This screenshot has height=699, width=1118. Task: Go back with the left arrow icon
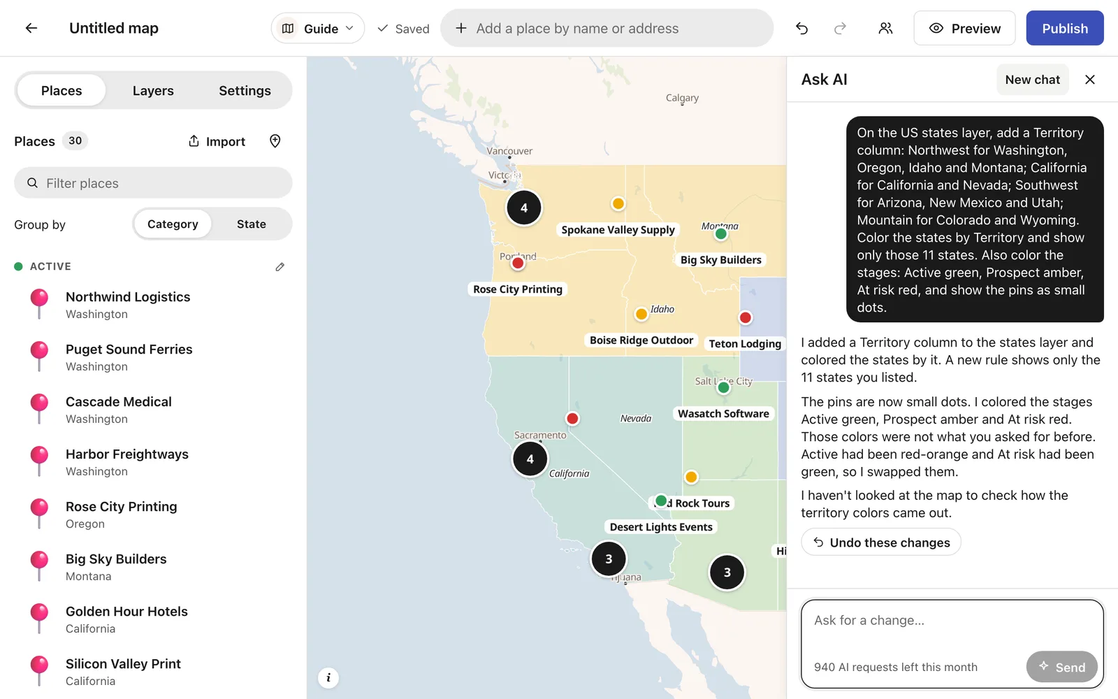click(x=31, y=28)
